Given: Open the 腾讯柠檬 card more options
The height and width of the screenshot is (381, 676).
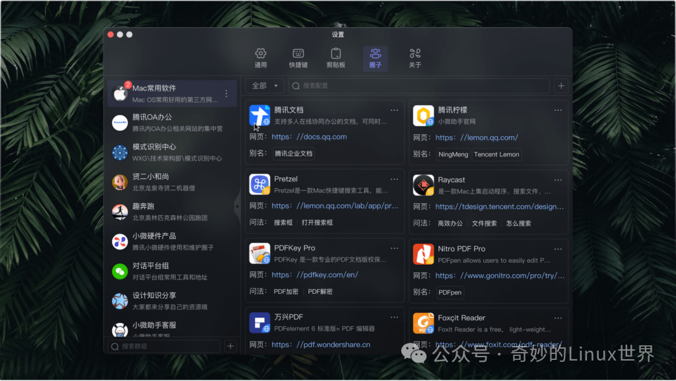Looking at the screenshot, I should tap(558, 110).
